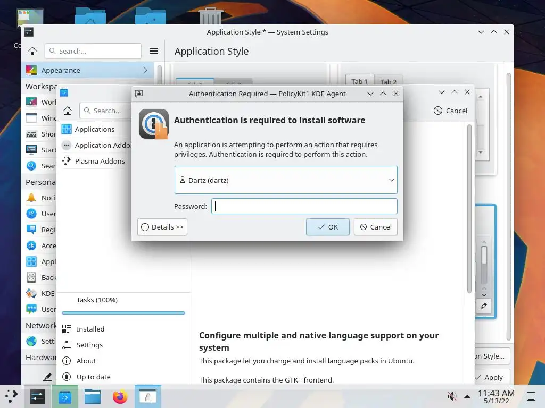
Task: Click the Trash icon on the desktop
Action: click(x=210, y=15)
